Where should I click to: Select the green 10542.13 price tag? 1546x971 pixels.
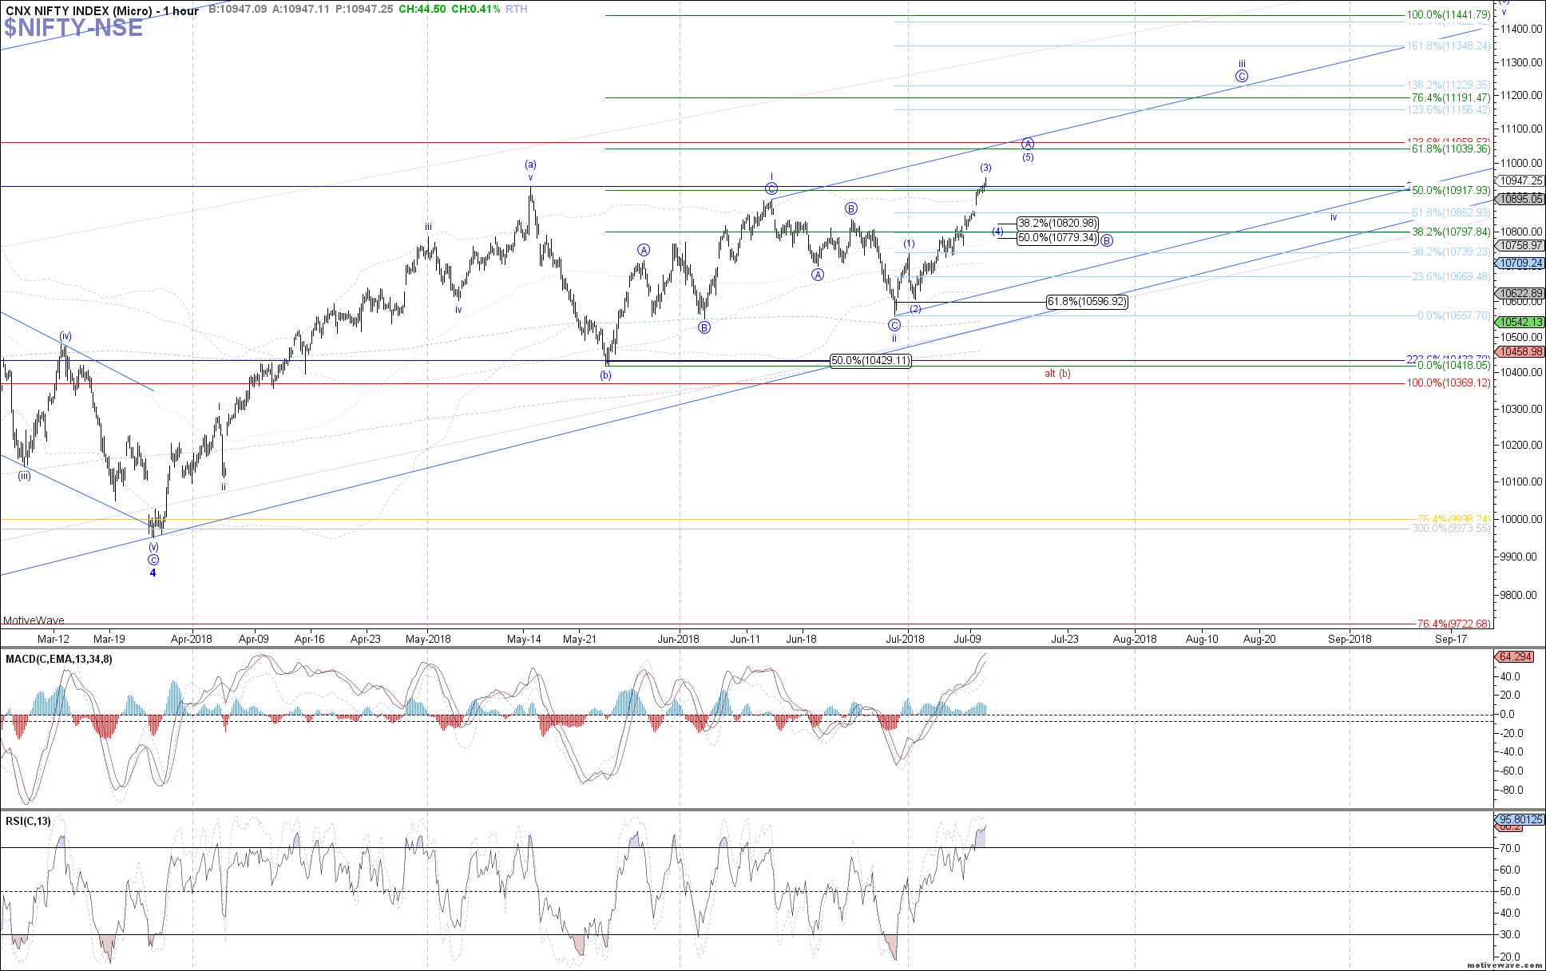coord(1521,322)
